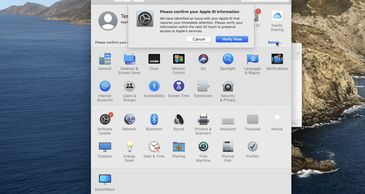Click the user account avatar picture
The width and height of the screenshot is (365, 194).
[108, 21]
